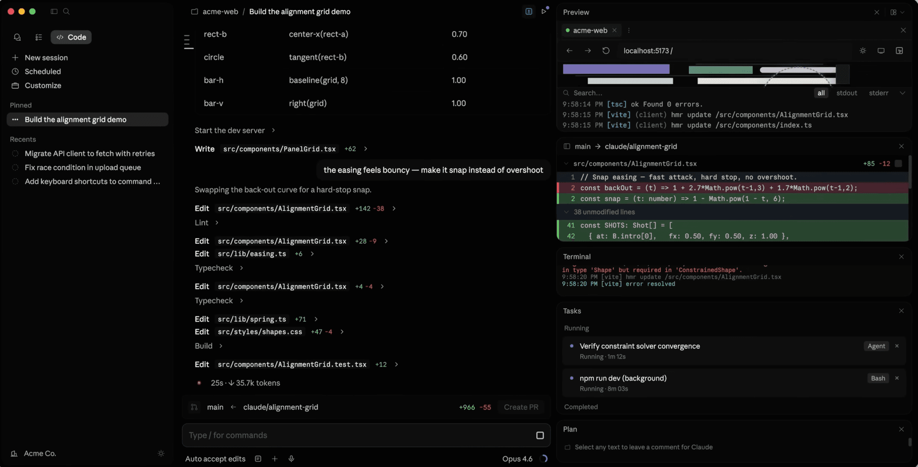Select the Code mode button

click(x=71, y=37)
